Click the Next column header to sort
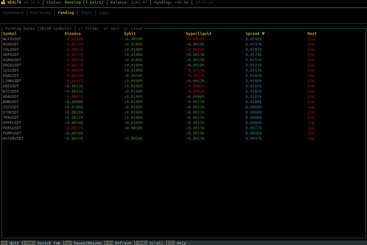367x245 pixels. pos(312,33)
